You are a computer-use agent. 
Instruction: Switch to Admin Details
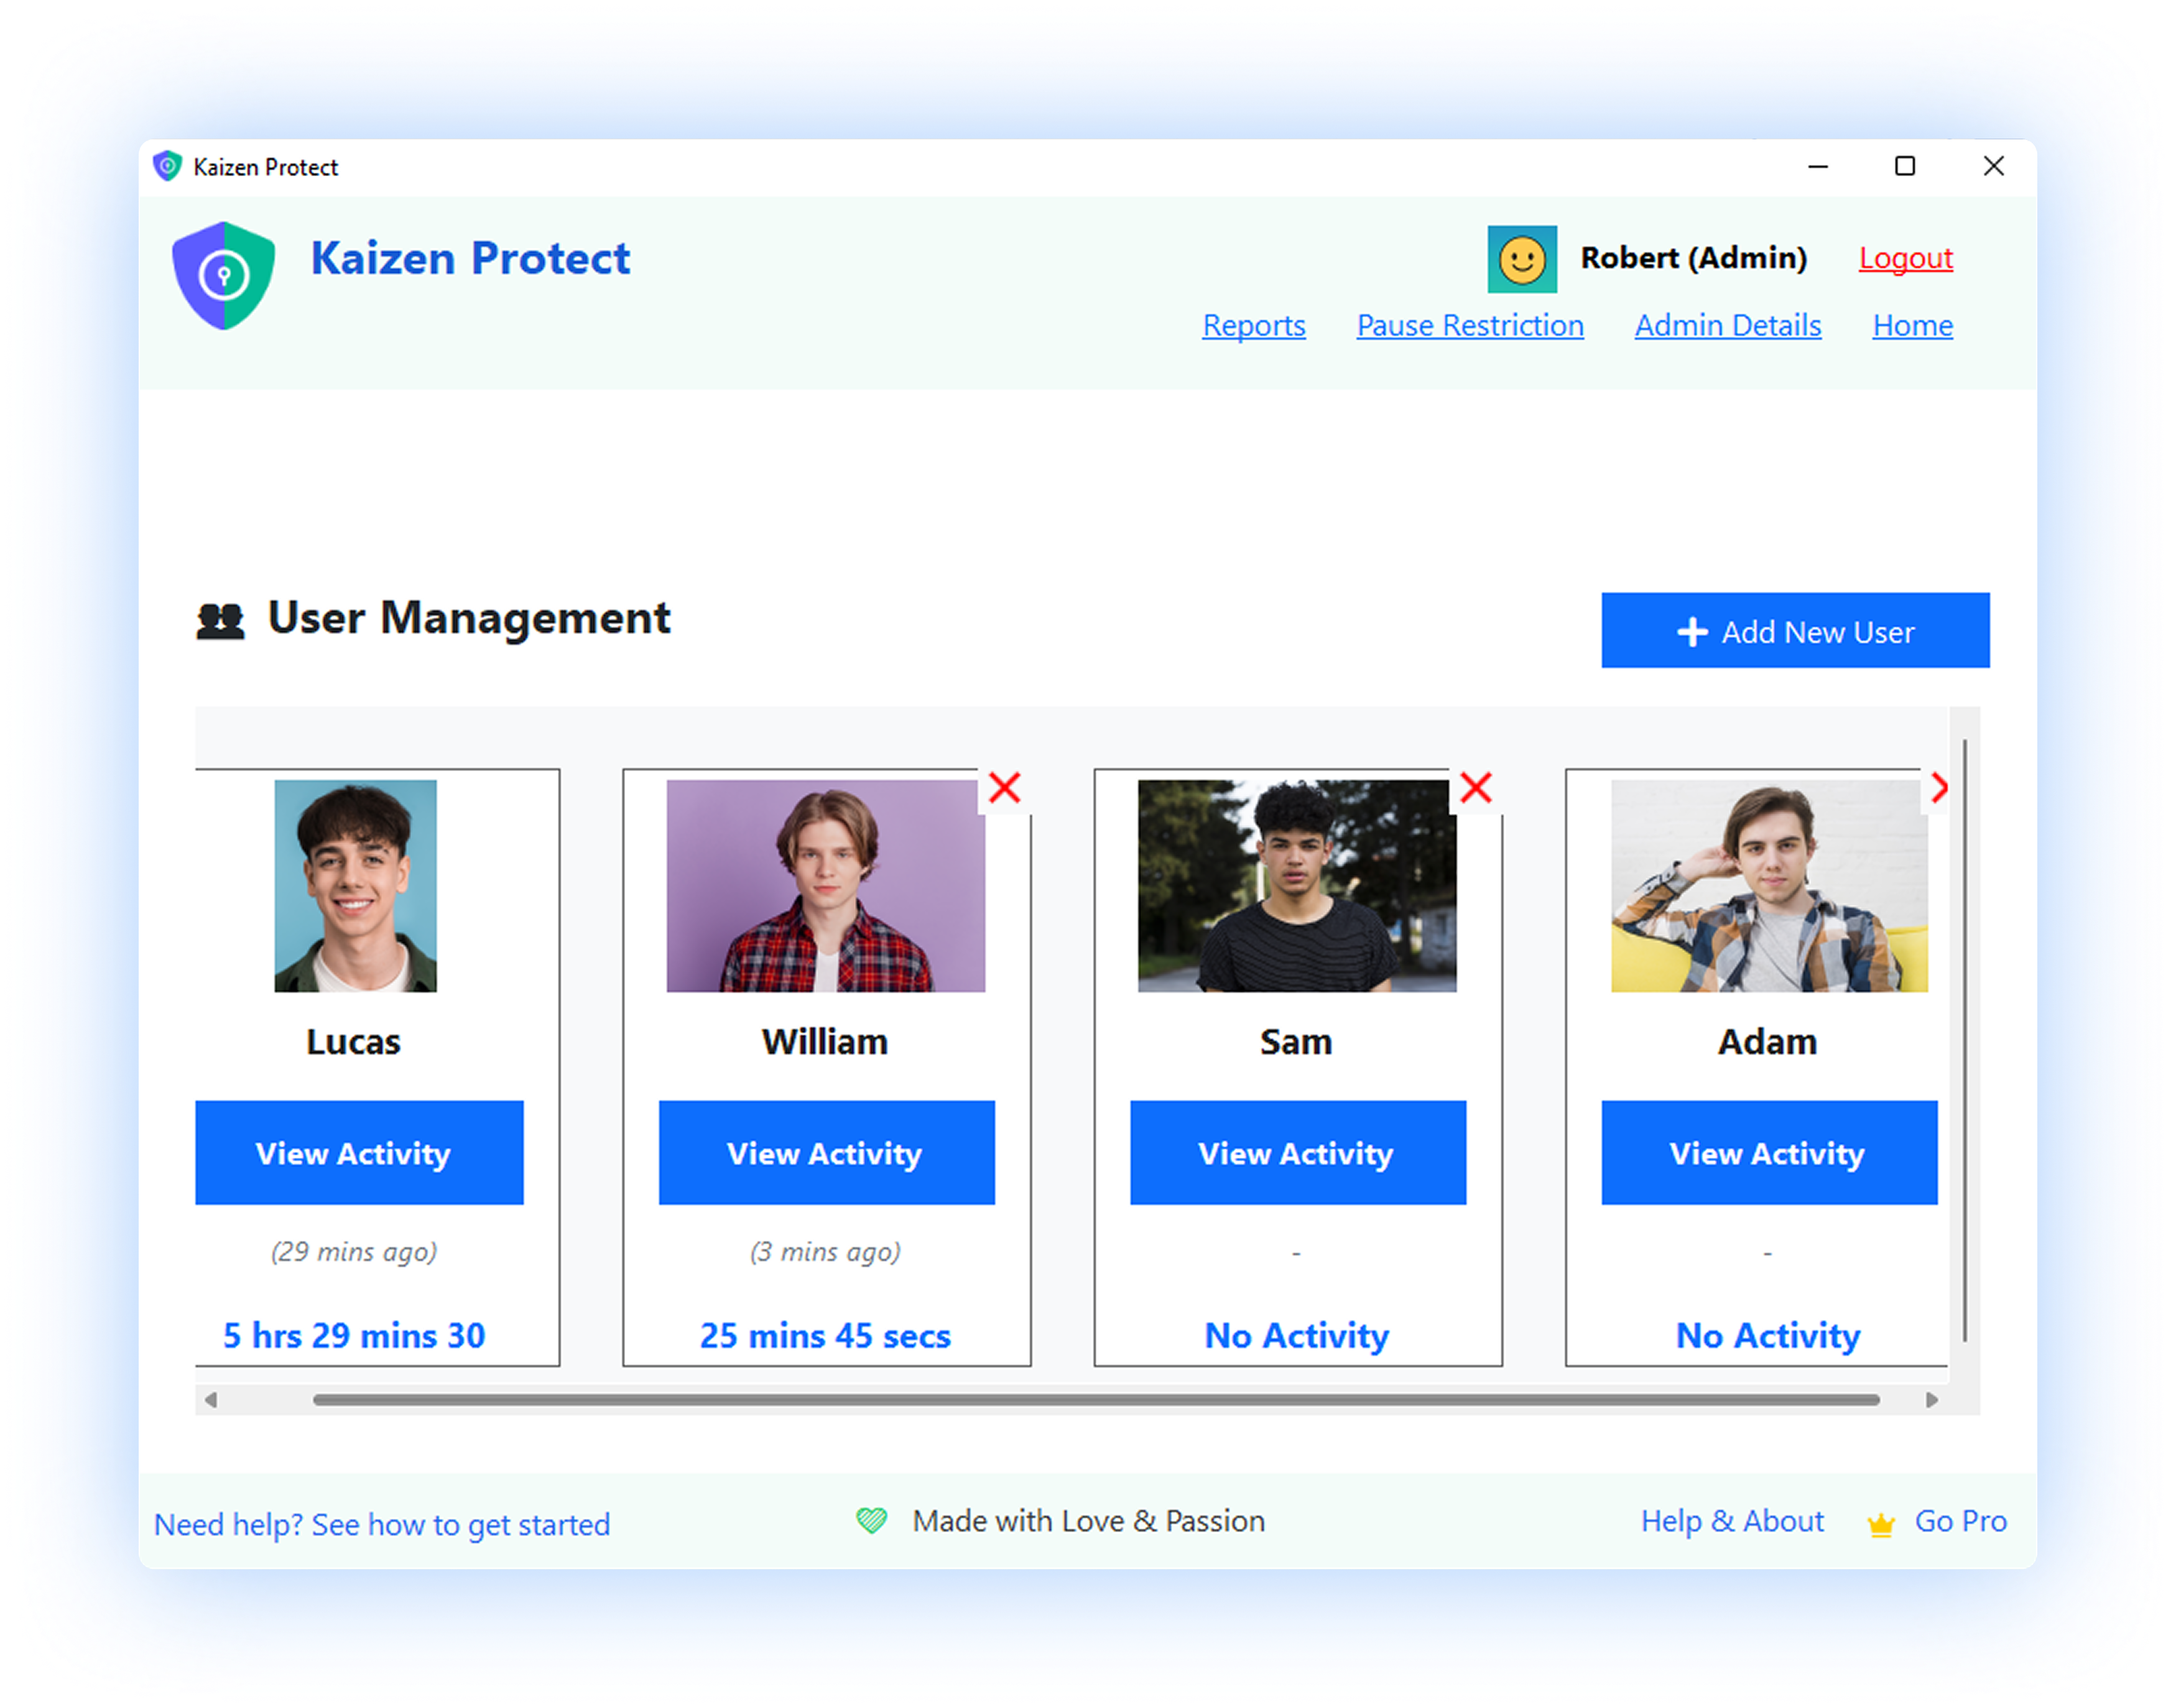[1727, 325]
